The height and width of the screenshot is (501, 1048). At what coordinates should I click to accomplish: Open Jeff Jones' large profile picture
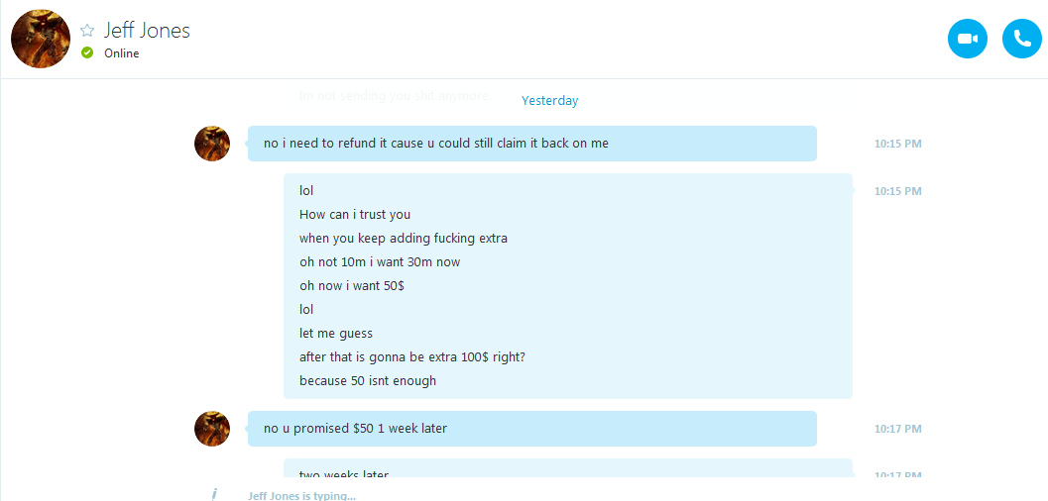[x=41, y=39]
